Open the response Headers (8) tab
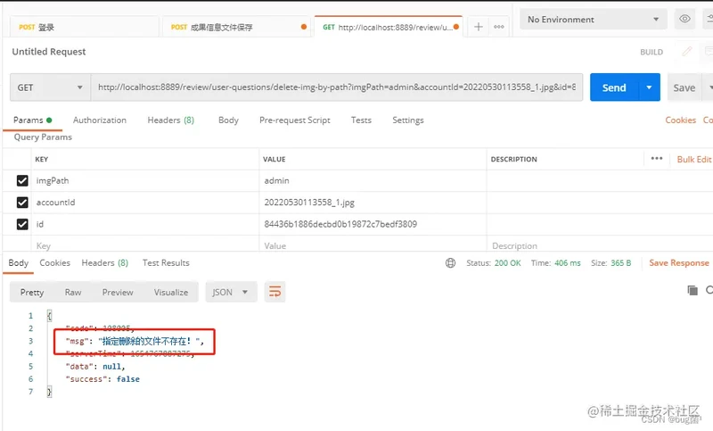The height and width of the screenshot is (431, 713). pyautogui.click(x=104, y=262)
